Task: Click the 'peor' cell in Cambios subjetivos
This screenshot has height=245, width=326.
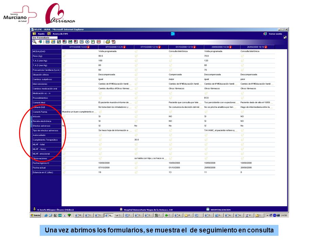Action: pos(243,79)
